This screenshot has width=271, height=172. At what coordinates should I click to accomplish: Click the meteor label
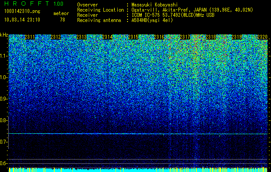61,13
